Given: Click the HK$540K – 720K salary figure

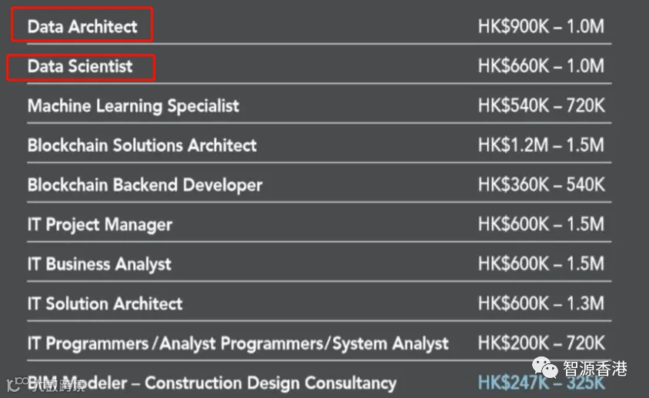Looking at the screenshot, I should [x=541, y=105].
